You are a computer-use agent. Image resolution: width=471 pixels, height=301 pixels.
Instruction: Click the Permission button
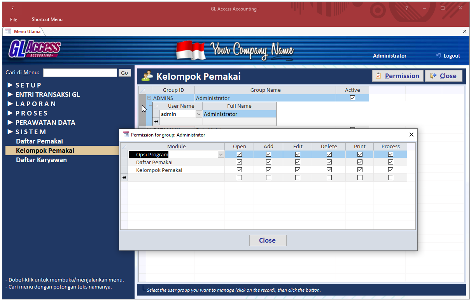pos(397,76)
